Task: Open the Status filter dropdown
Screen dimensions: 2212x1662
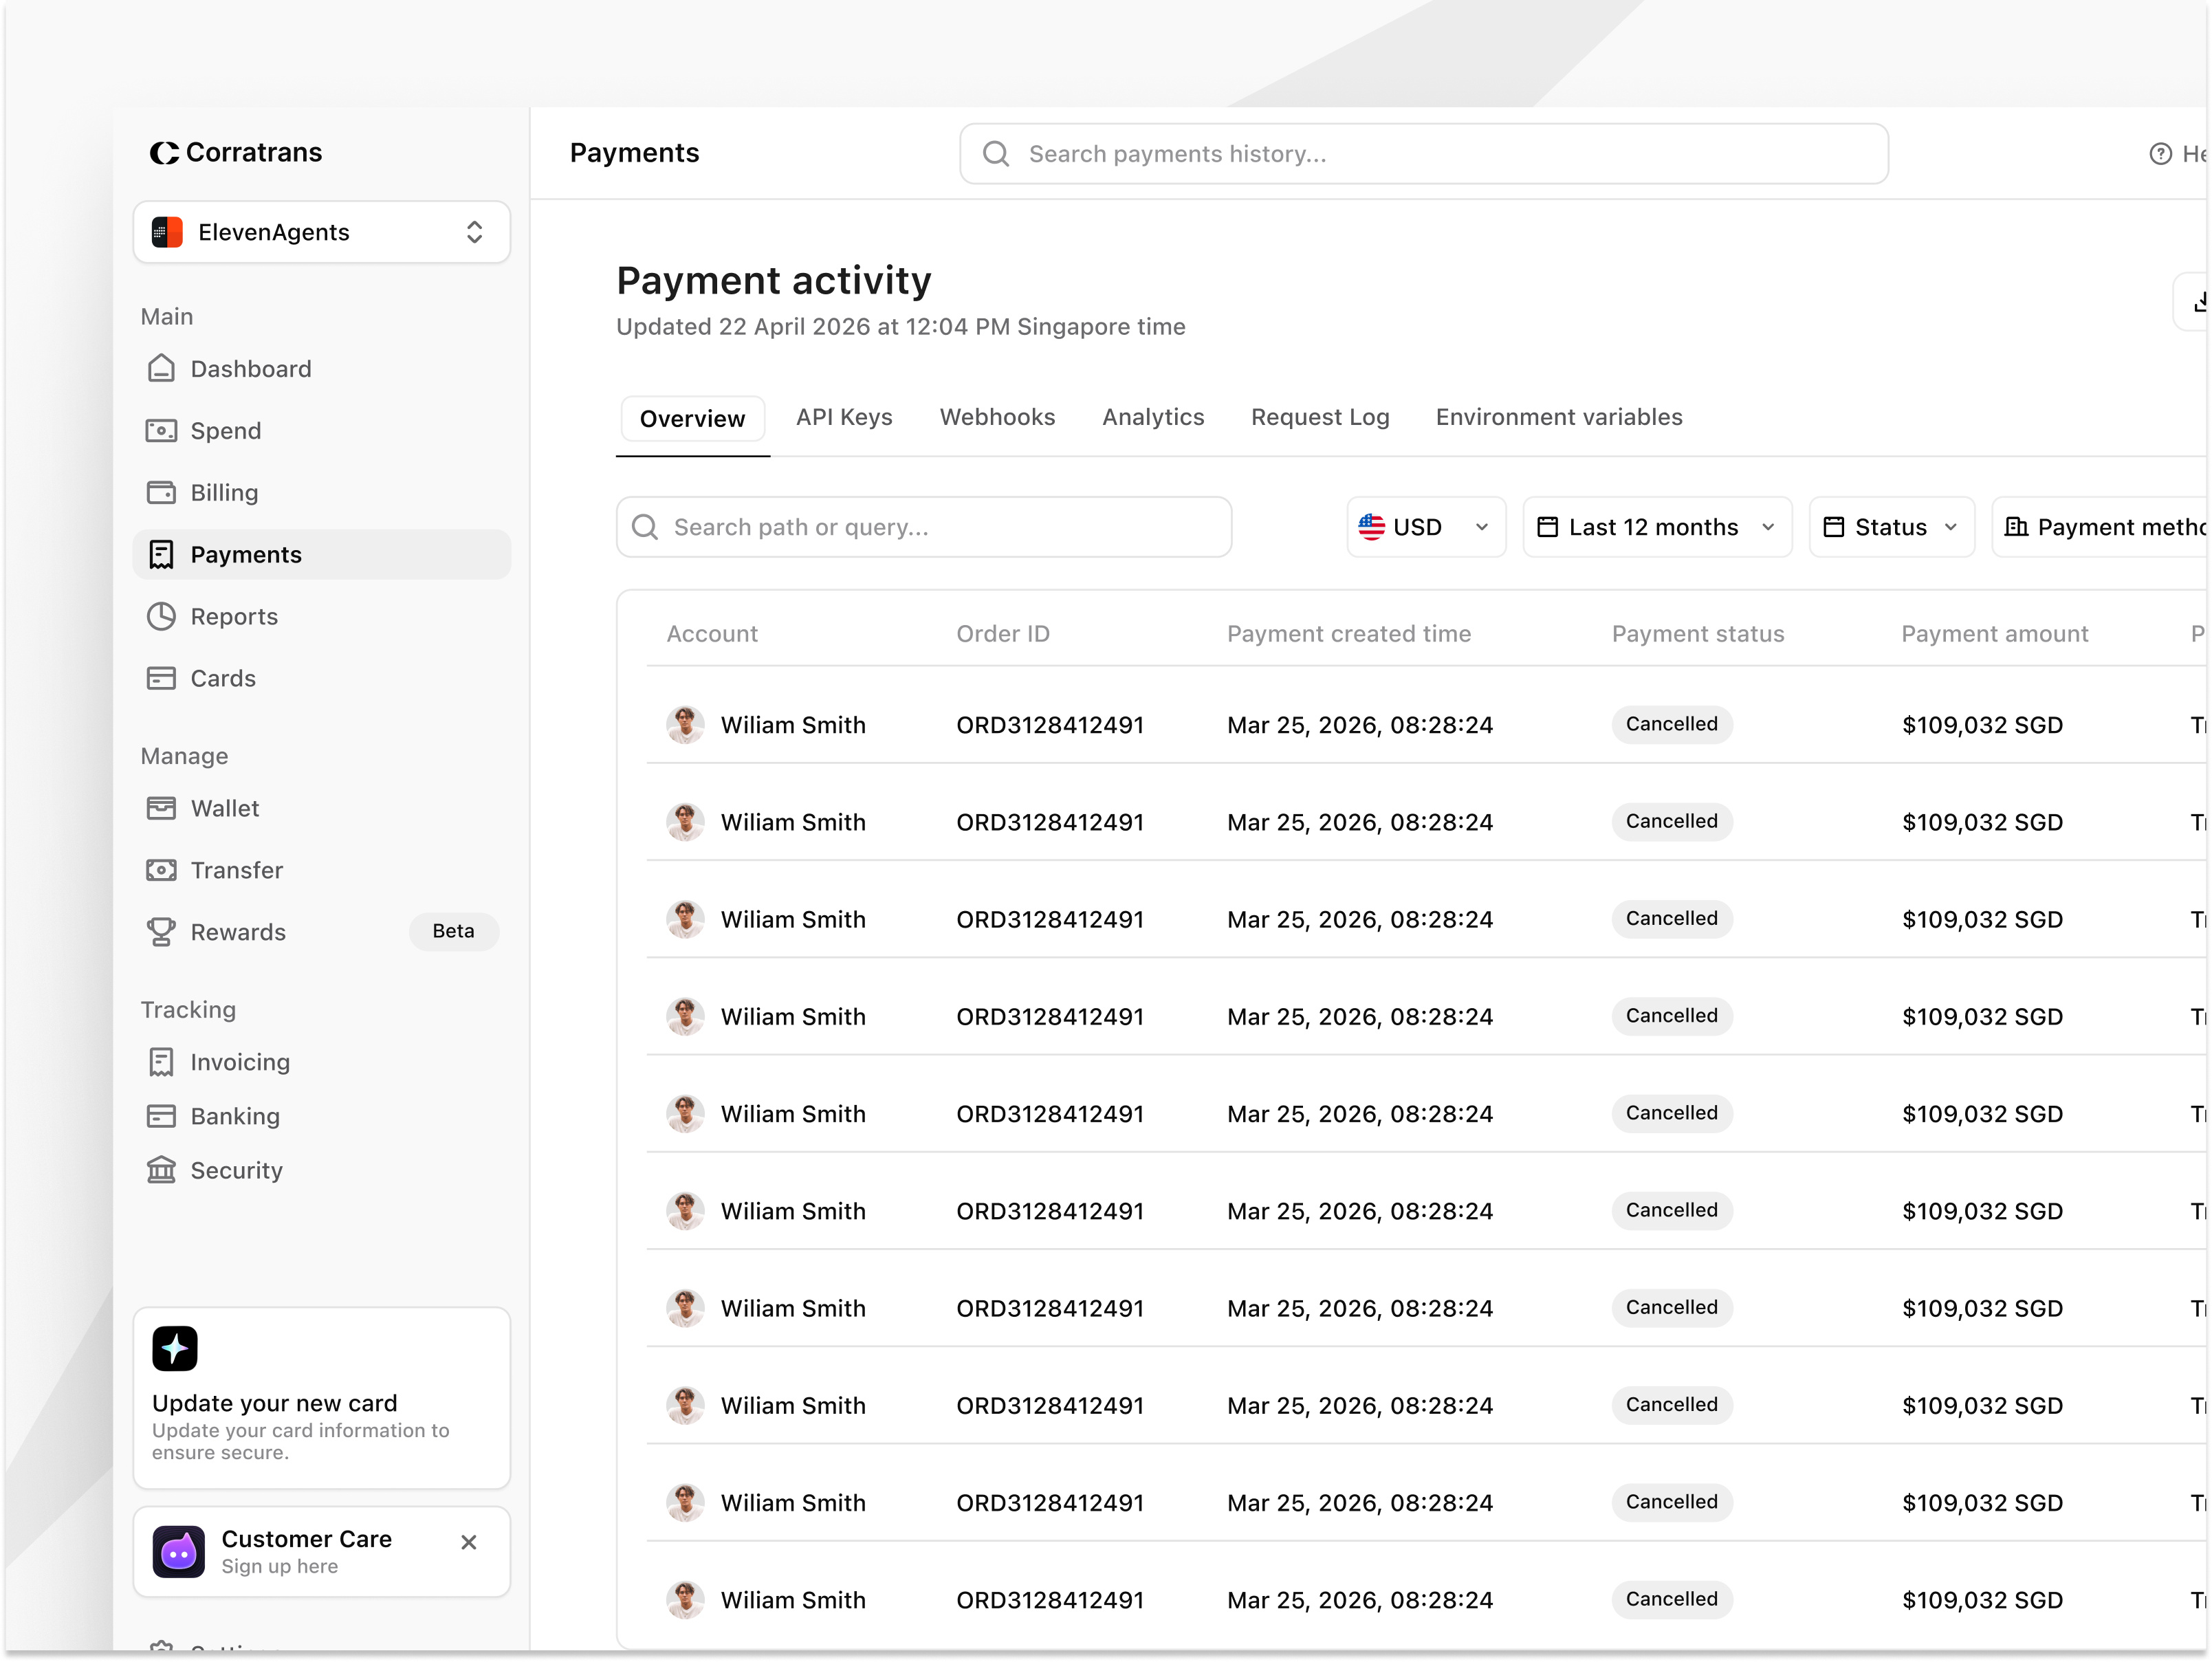Action: 1892,527
